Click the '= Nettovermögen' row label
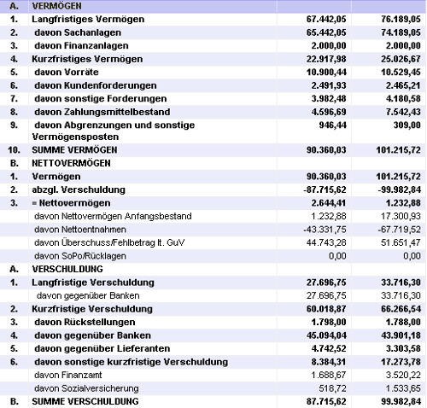427x408 pixels. click(71, 203)
